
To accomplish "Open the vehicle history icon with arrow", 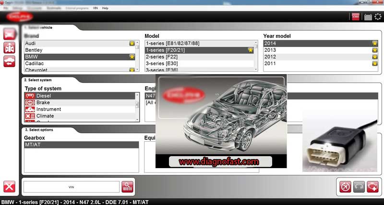I will point(9,61).
